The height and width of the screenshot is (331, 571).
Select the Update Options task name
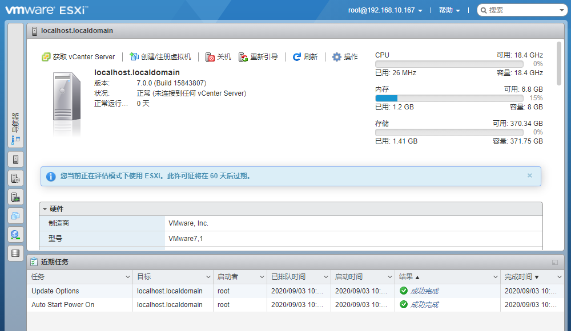[x=55, y=291]
